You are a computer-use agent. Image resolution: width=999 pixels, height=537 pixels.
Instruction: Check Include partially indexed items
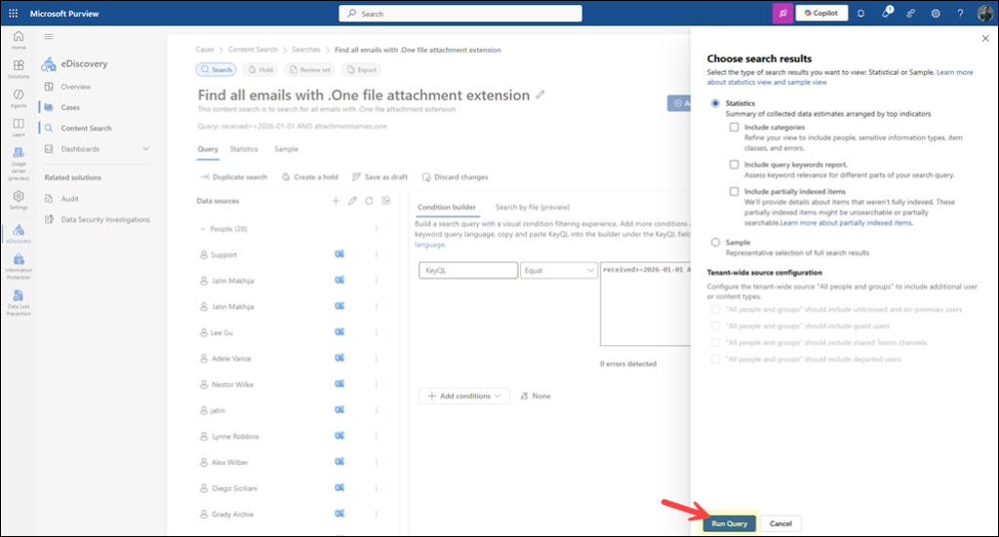[734, 191]
